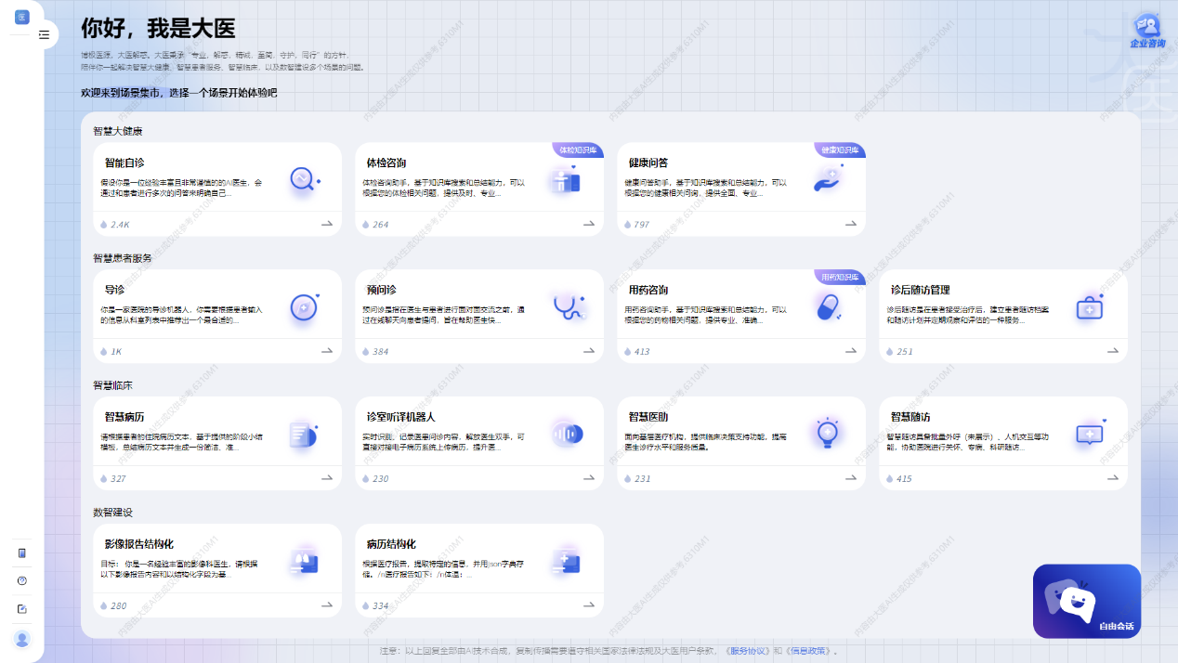Click the arrow on the 智慧病历 card
Viewport: 1178px width, 663px height.
click(x=327, y=478)
